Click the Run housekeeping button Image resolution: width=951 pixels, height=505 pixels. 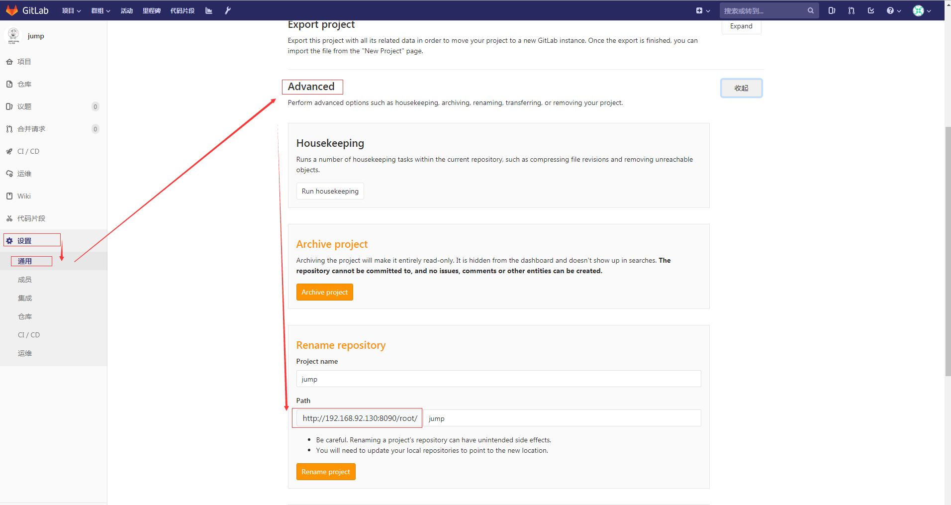pos(330,191)
